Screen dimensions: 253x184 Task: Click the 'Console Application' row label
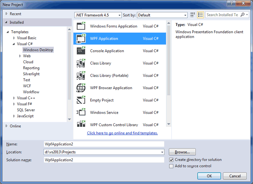click(x=107, y=51)
